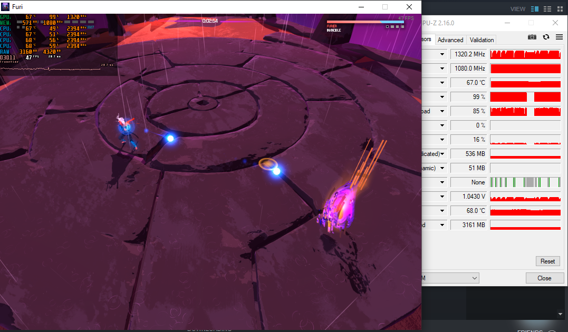The image size is (568, 332).
Task: Open dropdown for the 16 % sensor
Action: click(x=442, y=140)
